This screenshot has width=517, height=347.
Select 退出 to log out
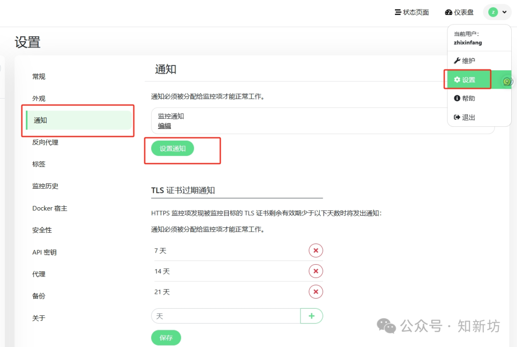(464, 117)
